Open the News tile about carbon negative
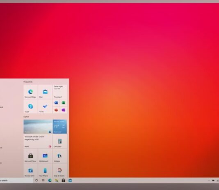 (38, 141)
